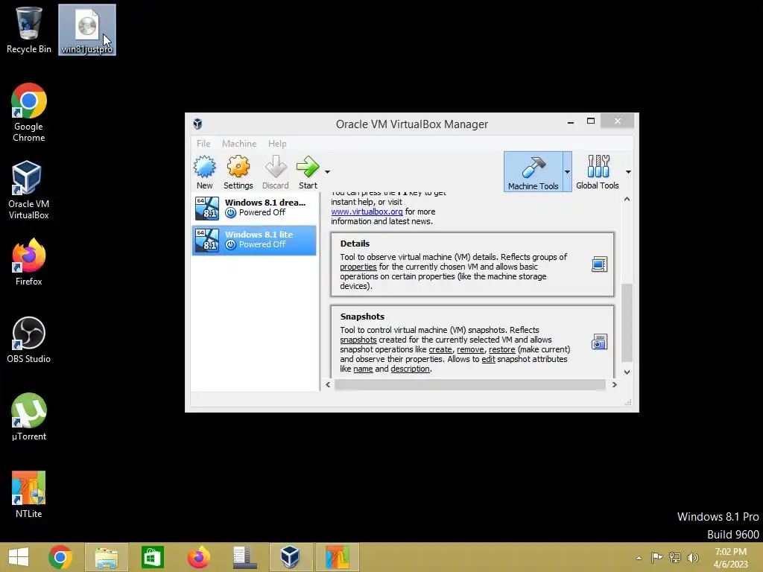Follow the 'properties' link in Details
The image size is (763, 572).
tap(358, 267)
